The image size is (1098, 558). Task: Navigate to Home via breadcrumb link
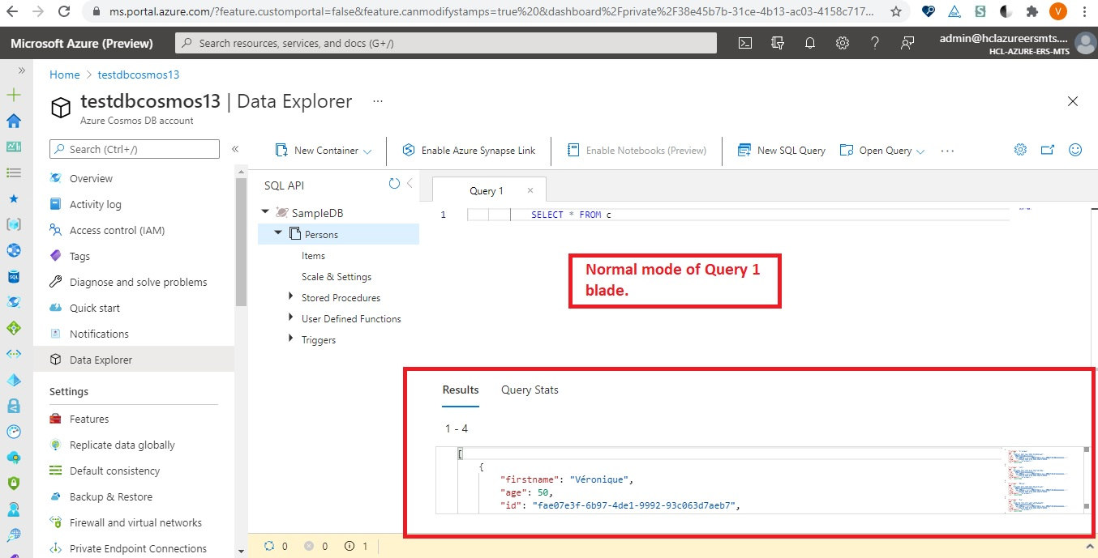64,74
